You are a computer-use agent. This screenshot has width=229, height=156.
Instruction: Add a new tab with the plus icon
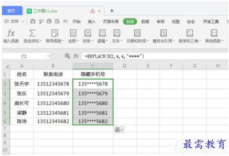coord(112,11)
